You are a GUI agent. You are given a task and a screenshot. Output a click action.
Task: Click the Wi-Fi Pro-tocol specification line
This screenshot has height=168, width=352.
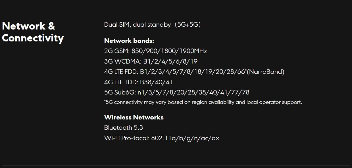[162, 138]
